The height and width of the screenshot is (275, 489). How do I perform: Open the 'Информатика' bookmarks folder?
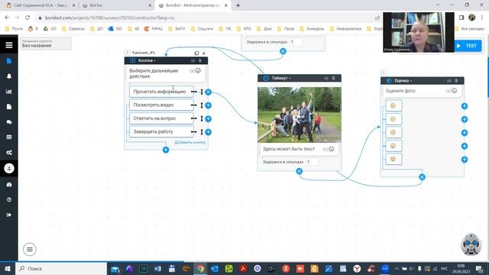[345, 29]
